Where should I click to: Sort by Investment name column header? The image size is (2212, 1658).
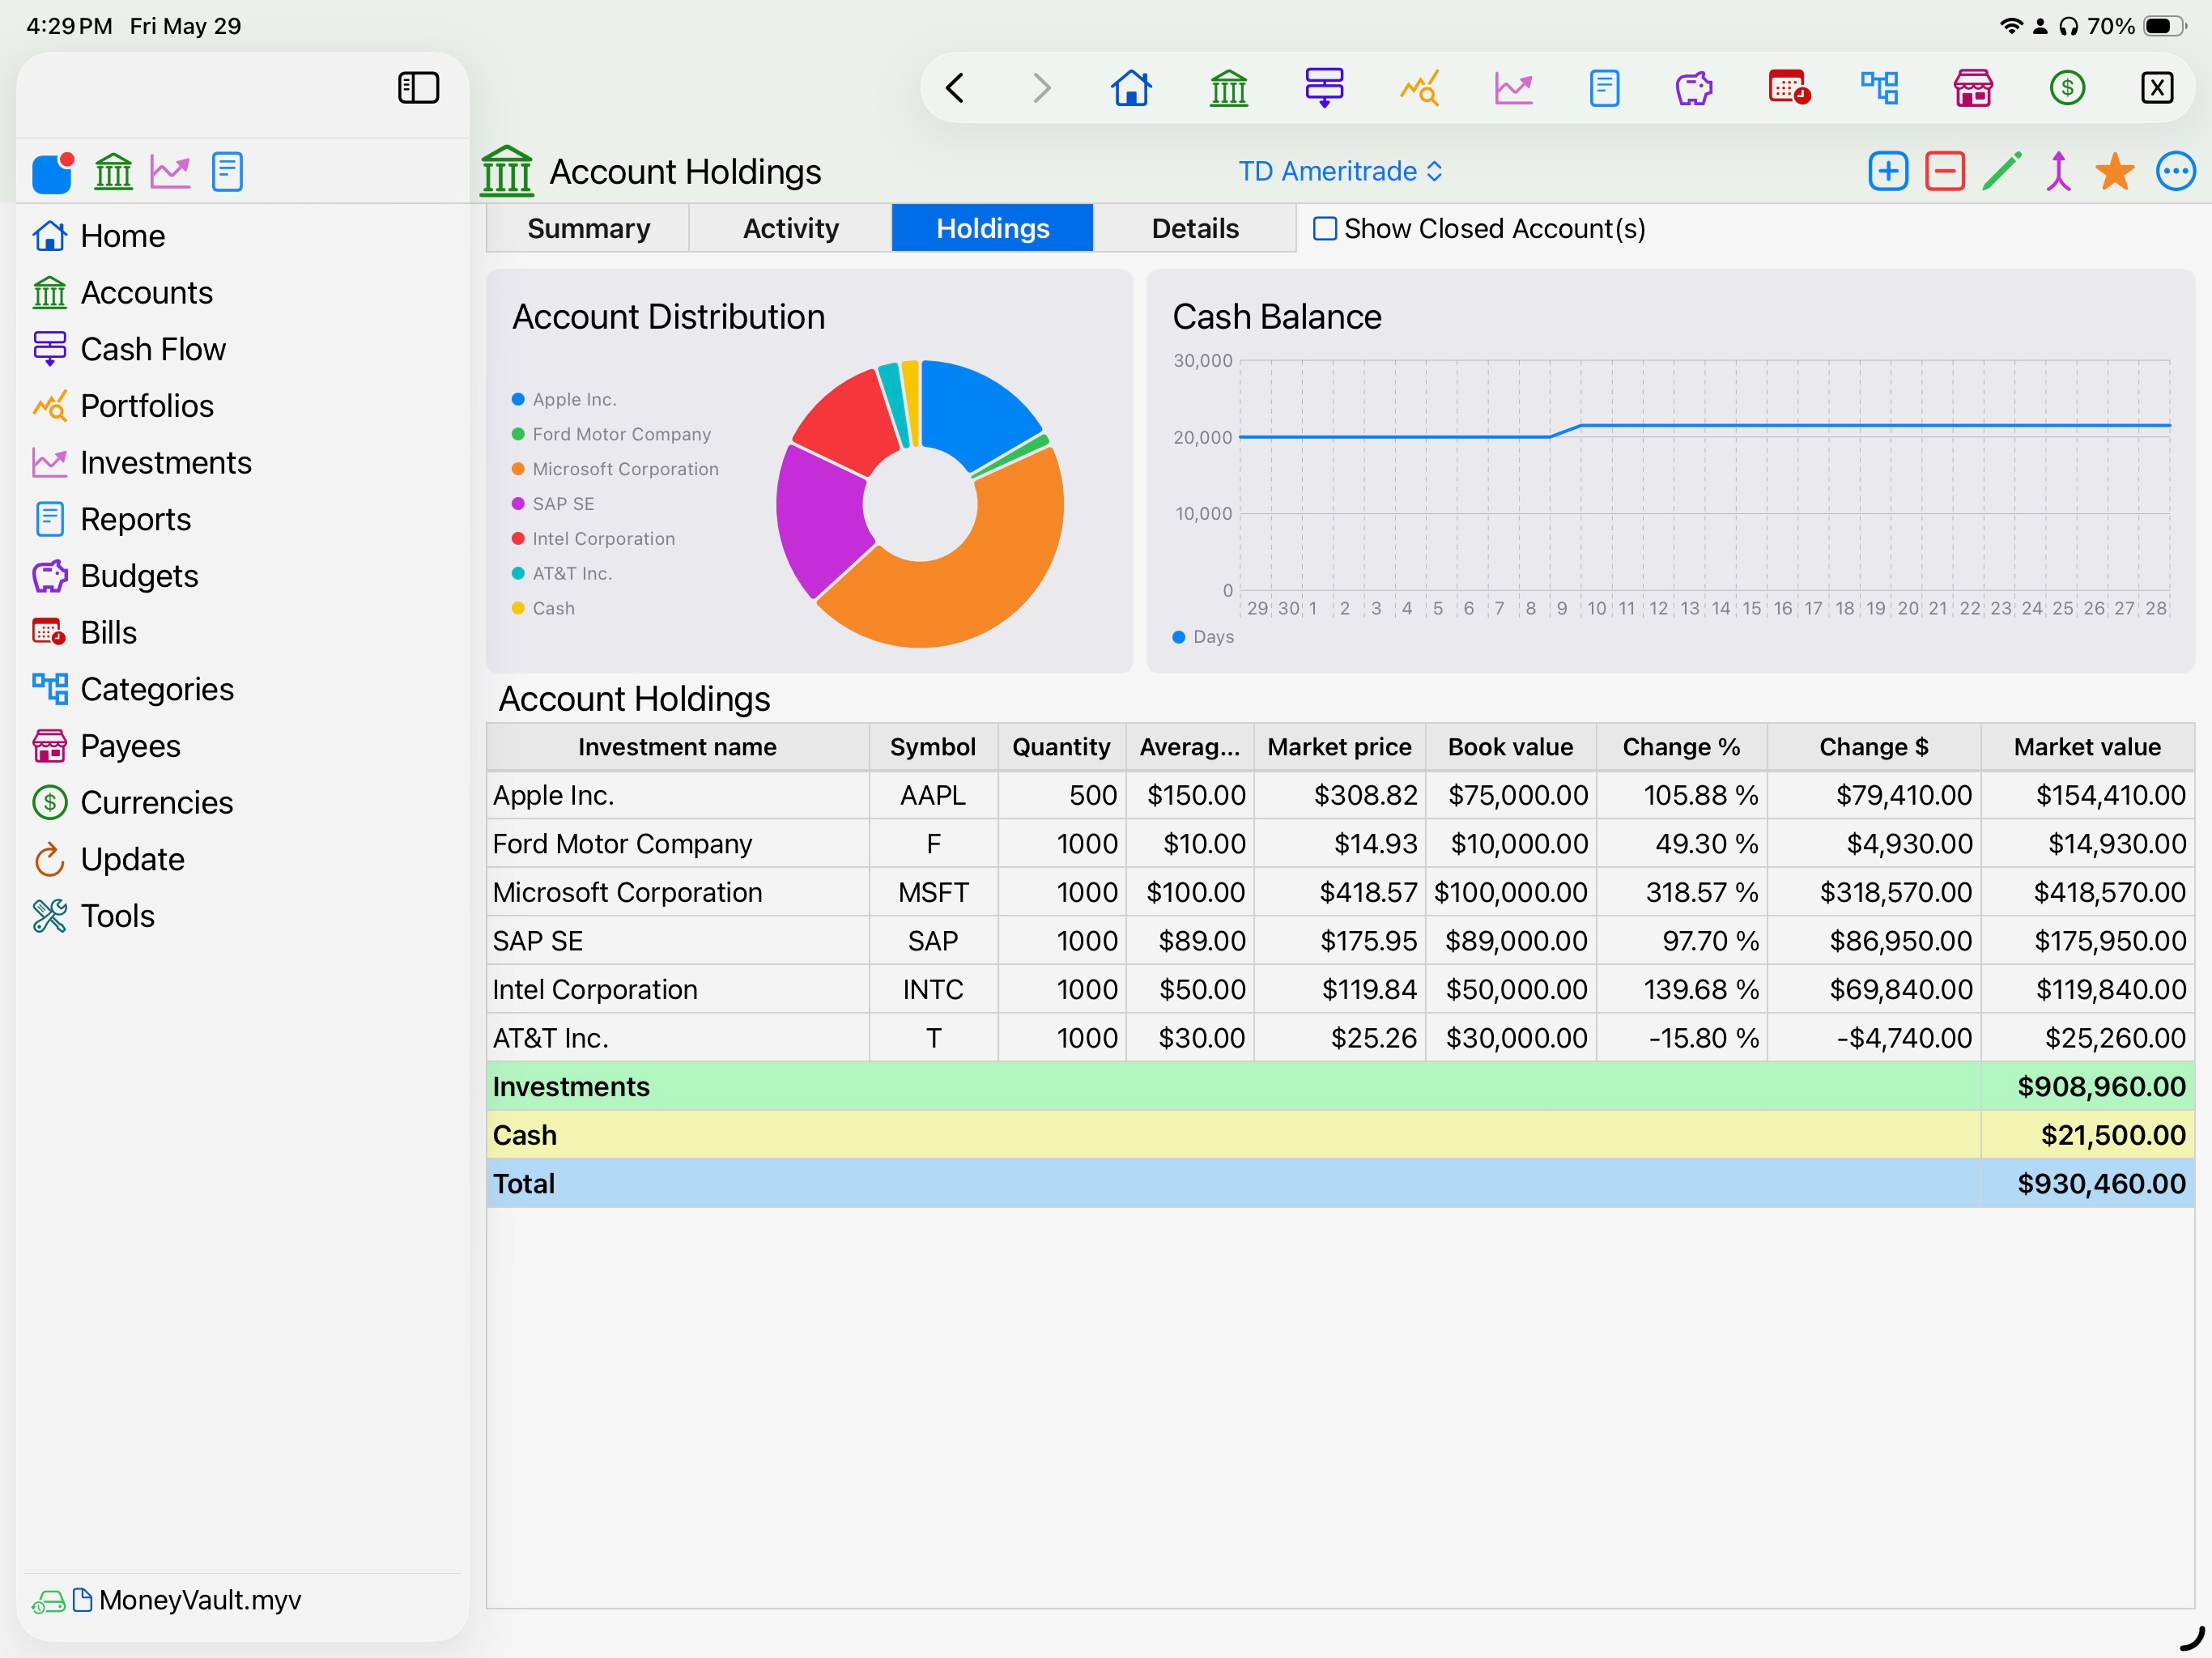tap(677, 747)
